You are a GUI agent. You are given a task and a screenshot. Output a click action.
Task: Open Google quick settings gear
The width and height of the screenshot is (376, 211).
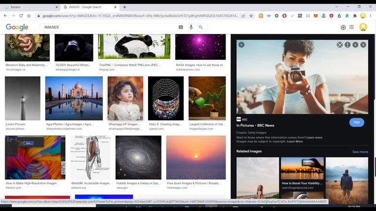click(x=343, y=28)
